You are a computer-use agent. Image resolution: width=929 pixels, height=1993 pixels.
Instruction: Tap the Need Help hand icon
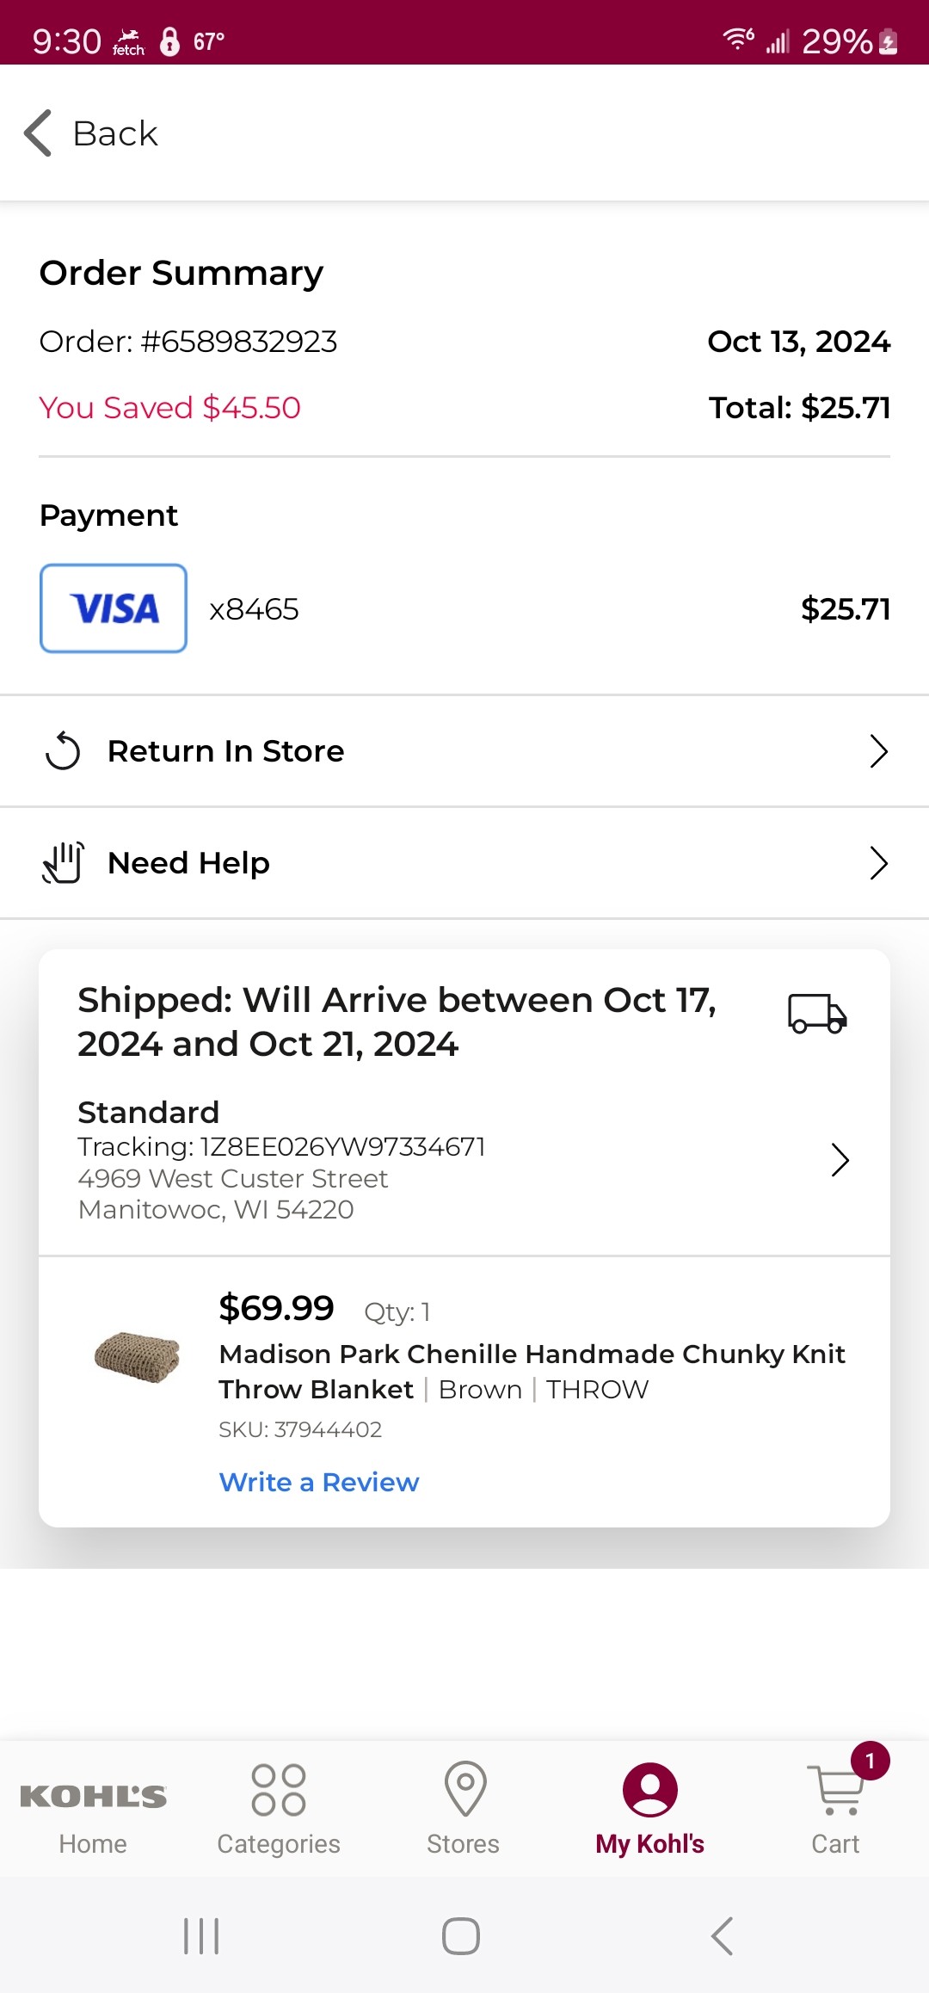(63, 862)
